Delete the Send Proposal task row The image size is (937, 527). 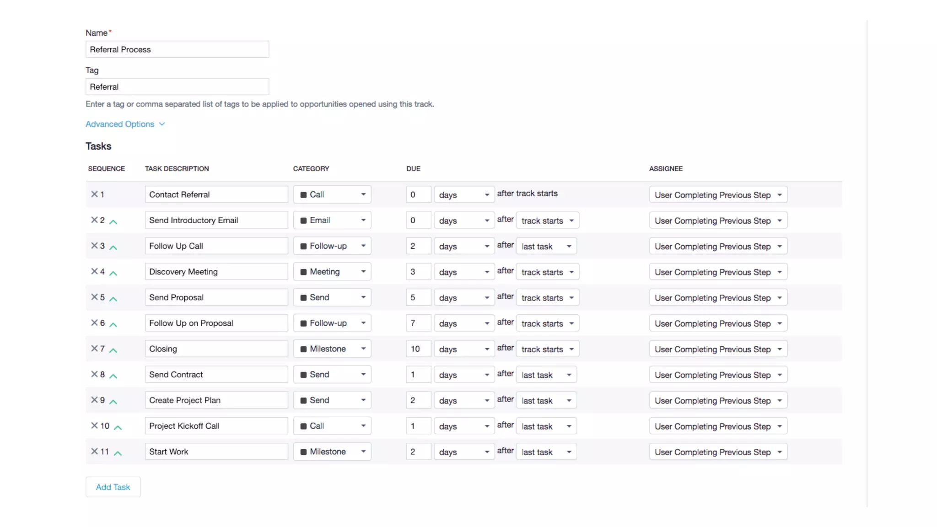point(94,297)
